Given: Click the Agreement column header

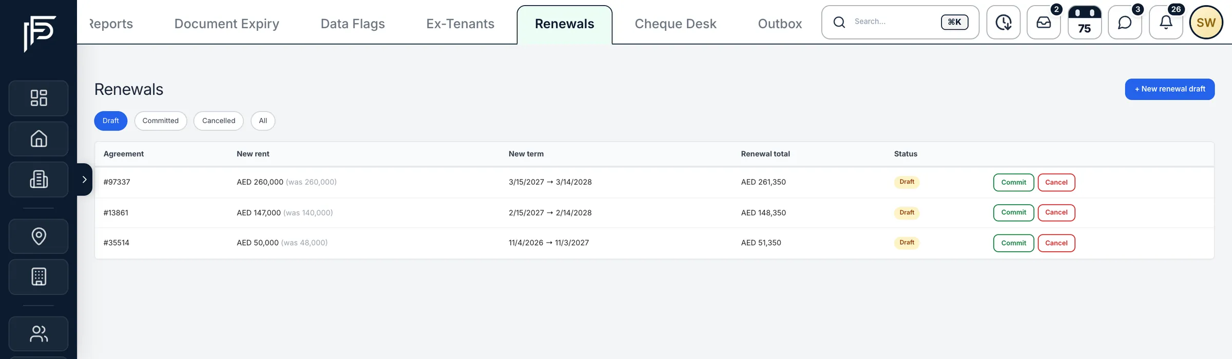Looking at the screenshot, I should coord(124,154).
